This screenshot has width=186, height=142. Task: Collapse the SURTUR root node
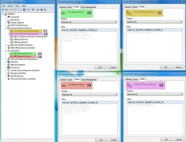tap(3, 14)
